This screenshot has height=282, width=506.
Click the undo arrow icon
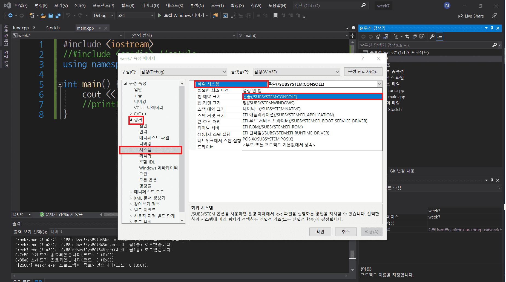pos(68,16)
